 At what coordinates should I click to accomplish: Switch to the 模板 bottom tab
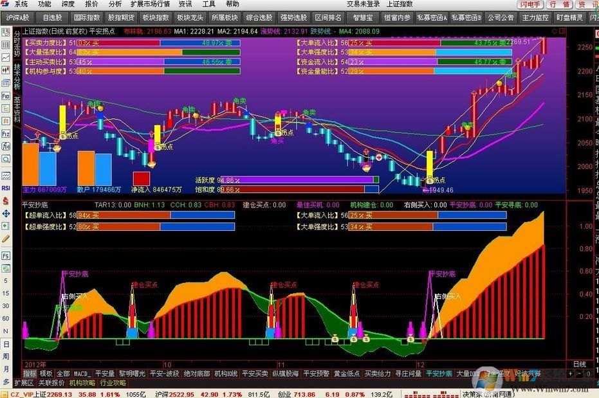pos(46,374)
